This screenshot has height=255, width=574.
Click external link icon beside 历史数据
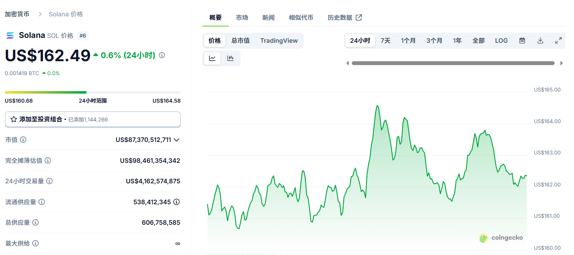pyautogui.click(x=359, y=17)
